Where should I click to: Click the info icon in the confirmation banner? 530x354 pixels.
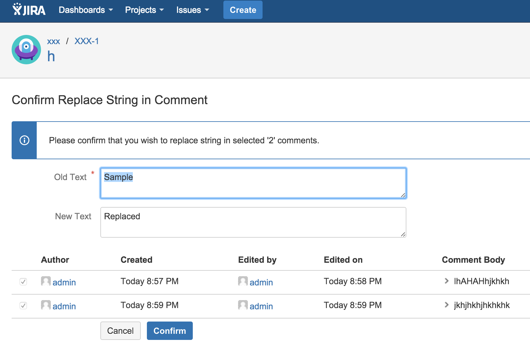24,140
